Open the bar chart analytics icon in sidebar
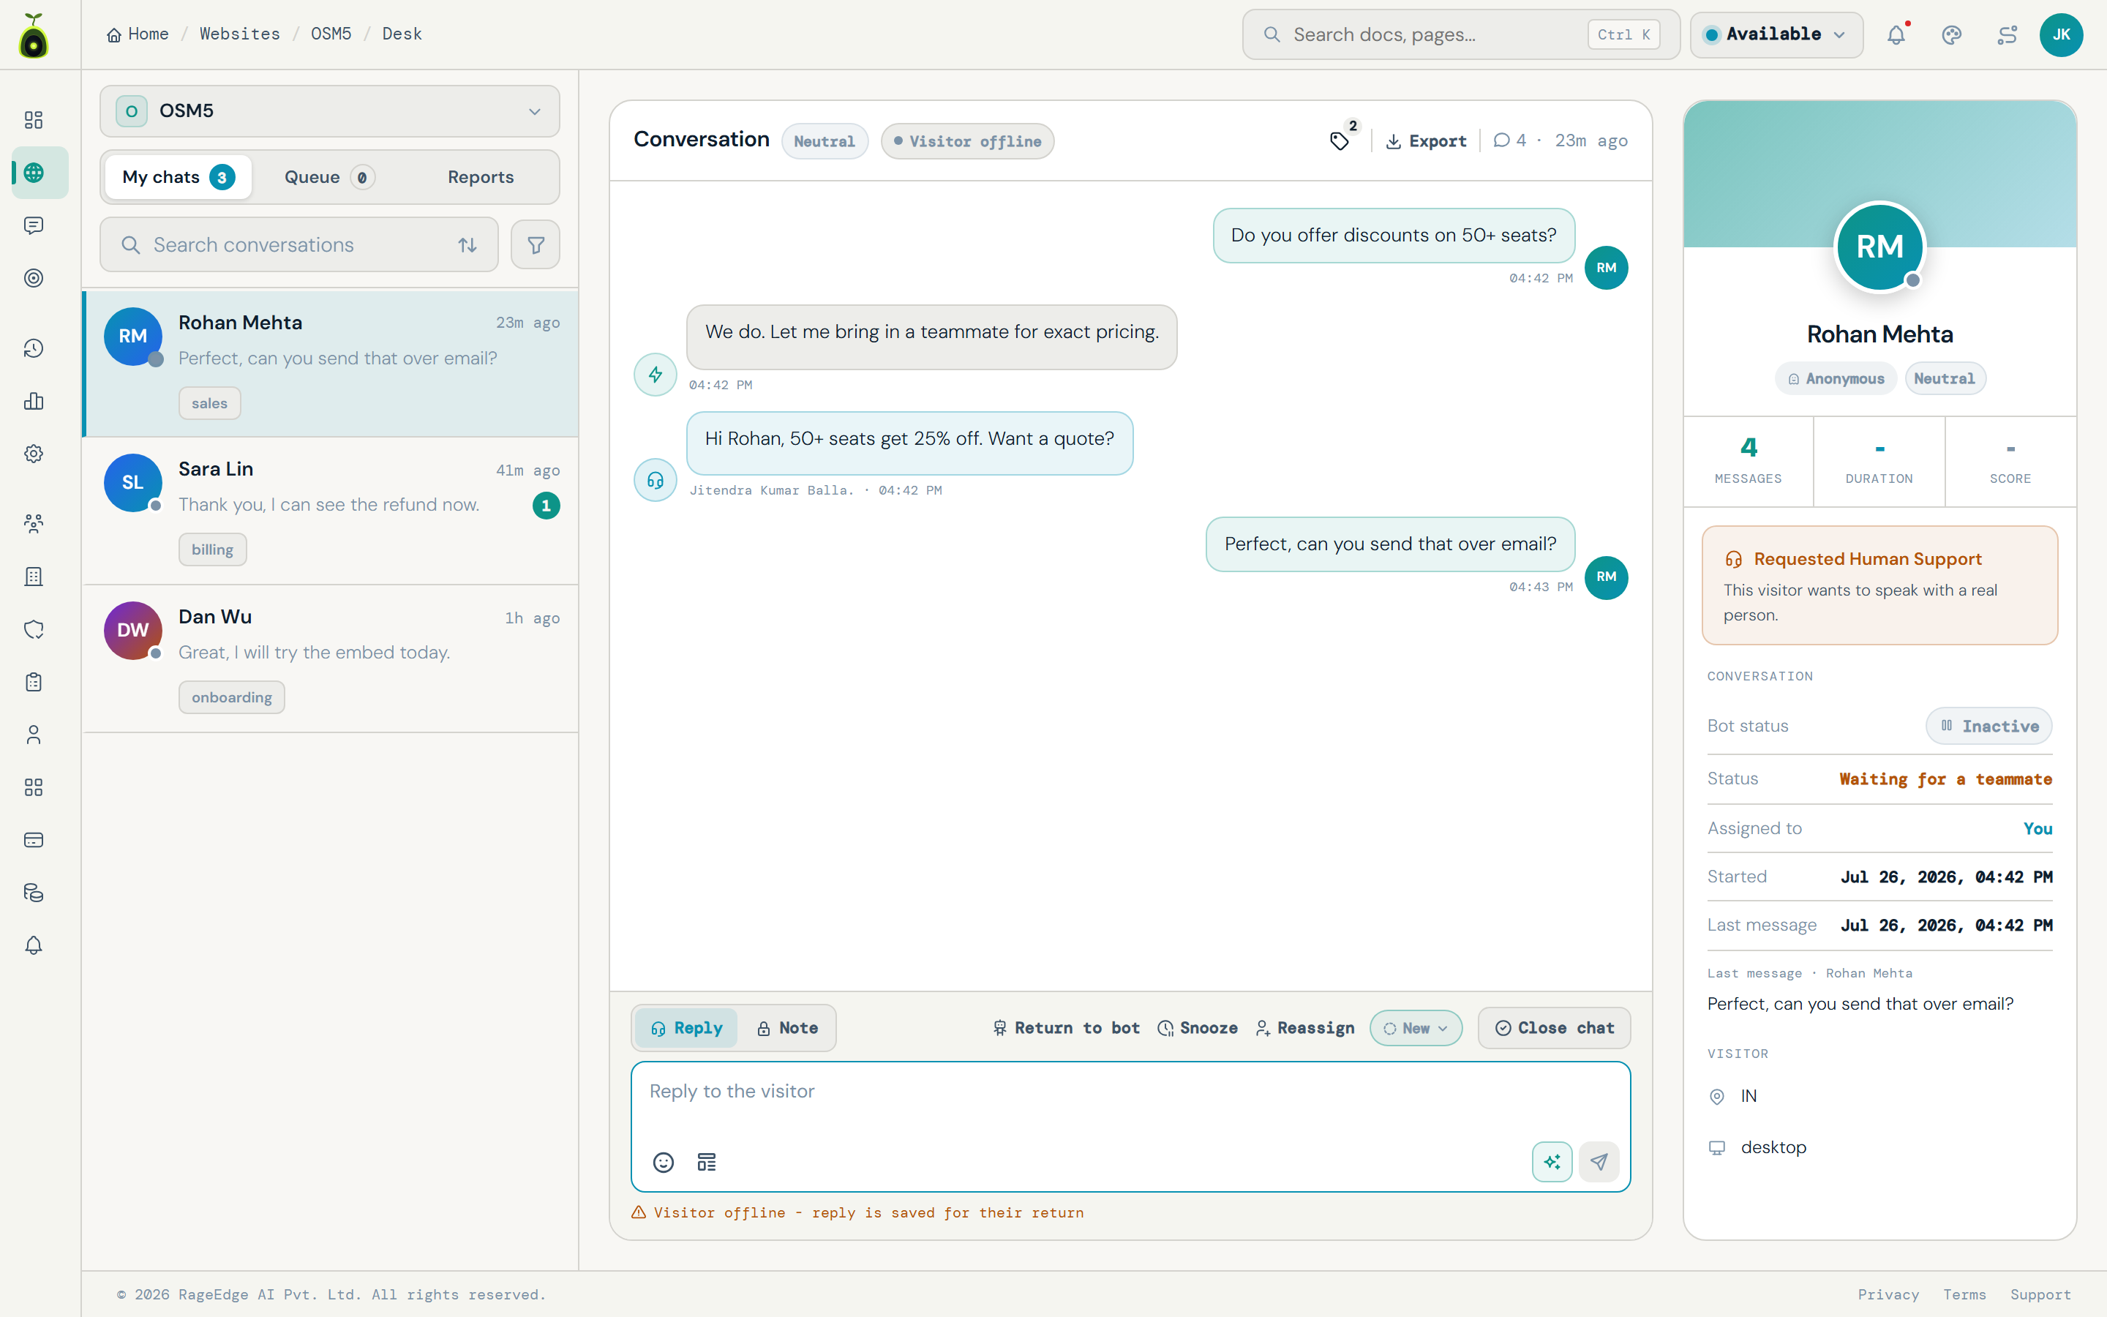This screenshot has height=1317, width=2107. pyautogui.click(x=33, y=401)
